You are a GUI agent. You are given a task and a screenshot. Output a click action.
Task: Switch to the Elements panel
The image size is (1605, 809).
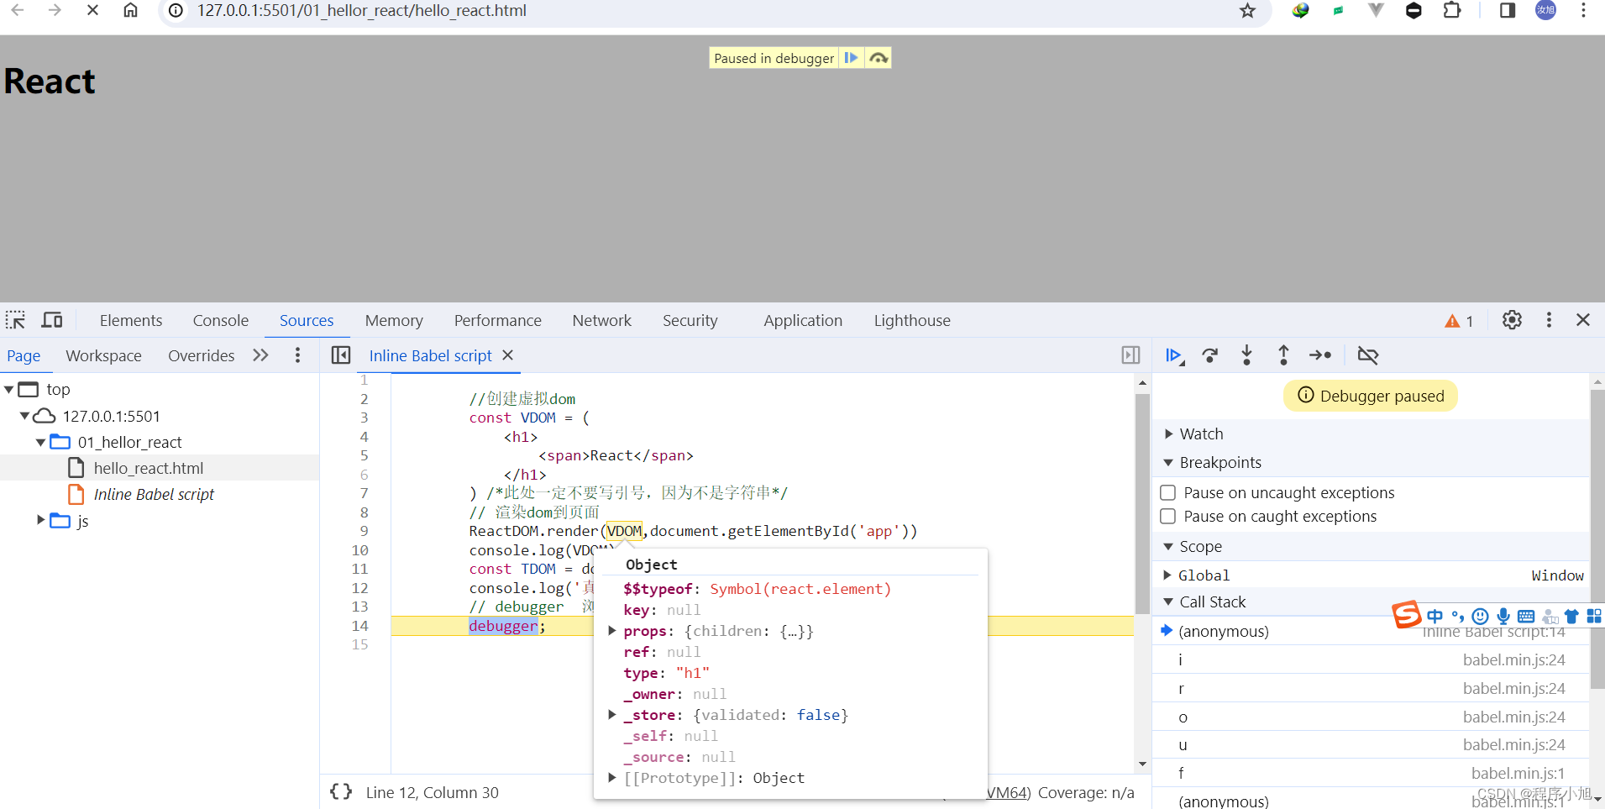click(x=131, y=320)
